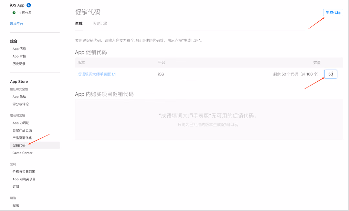The width and height of the screenshot is (349, 211).
Task: Open 提名 under 精选
Action: [16, 206]
